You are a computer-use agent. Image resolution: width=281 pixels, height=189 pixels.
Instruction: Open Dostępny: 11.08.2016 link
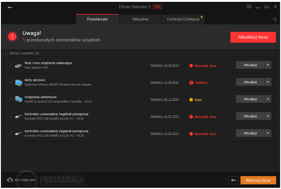[164, 82]
